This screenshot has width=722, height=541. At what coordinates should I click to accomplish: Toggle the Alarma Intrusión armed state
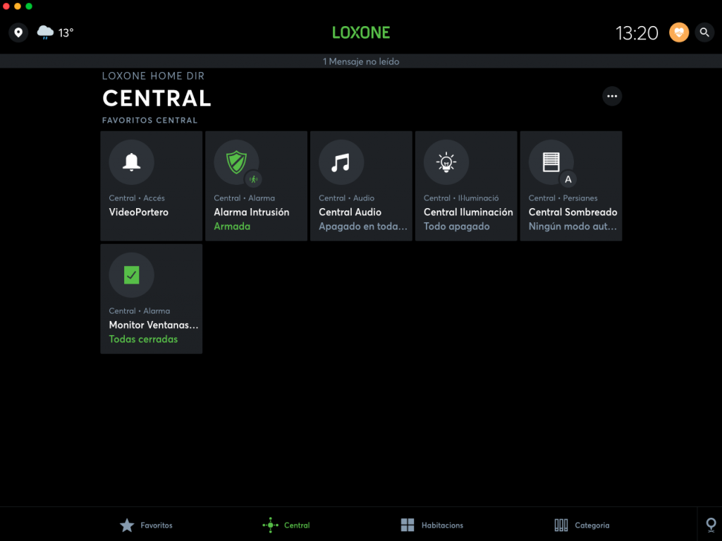pyautogui.click(x=231, y=226)
